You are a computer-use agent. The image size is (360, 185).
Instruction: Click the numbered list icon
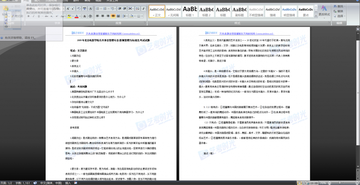pyautogui.click(x=104, y=9)
